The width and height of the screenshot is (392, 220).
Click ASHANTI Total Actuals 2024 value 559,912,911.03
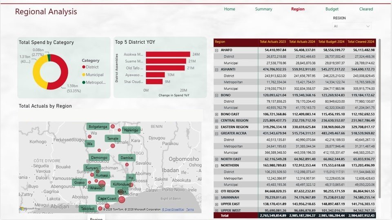(302, 70)
